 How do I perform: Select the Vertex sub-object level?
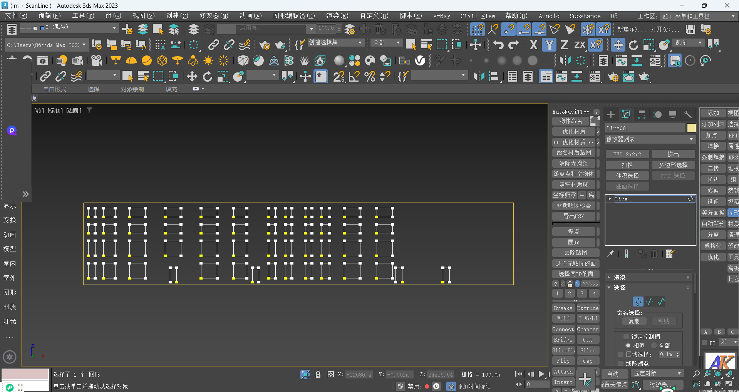[638, 302]
